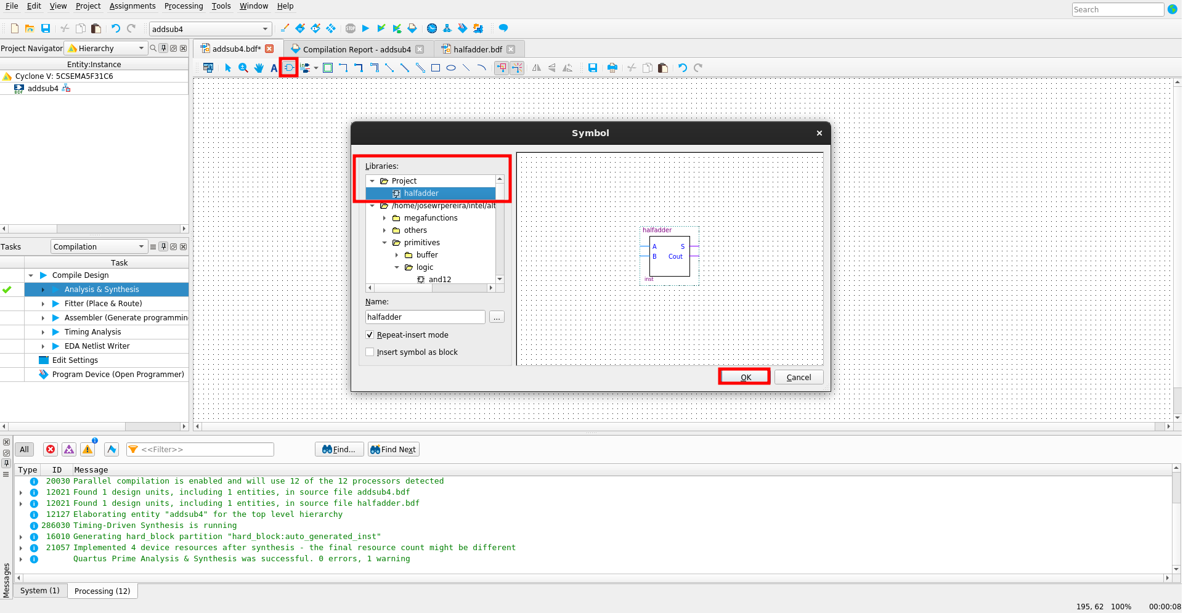Open the Programmer icon in main toolbar

tap(463, 28)
